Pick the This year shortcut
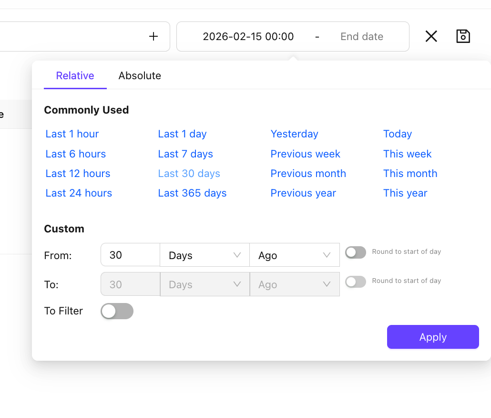The image size is (491, 418). point(405,193)
